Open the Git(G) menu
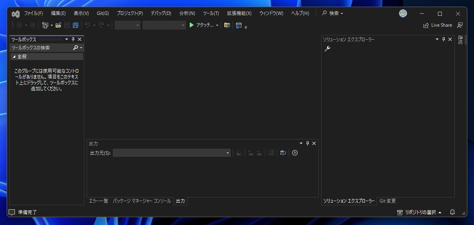This screenshot has width=474, height=225. point(103,13)
